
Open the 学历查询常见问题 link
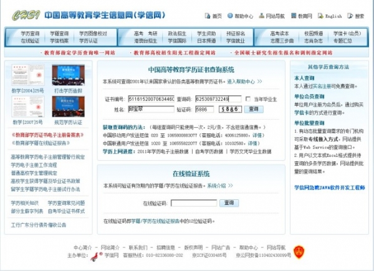pos(66,203)
